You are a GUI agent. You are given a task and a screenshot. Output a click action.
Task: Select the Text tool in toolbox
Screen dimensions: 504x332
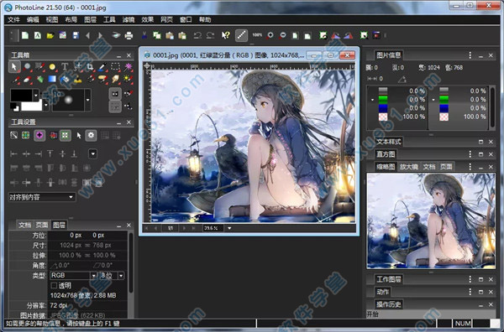65,67
